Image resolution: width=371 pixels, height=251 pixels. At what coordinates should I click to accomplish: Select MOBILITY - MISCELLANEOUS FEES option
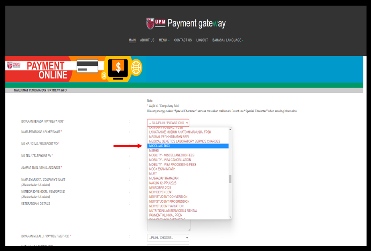coord(188,155)
